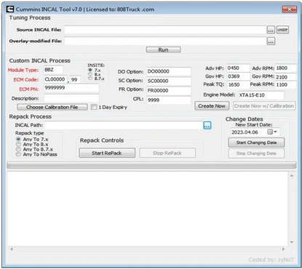
Task: Click Start RePack button
Action: pyautogui.click(x=107, y=153)
